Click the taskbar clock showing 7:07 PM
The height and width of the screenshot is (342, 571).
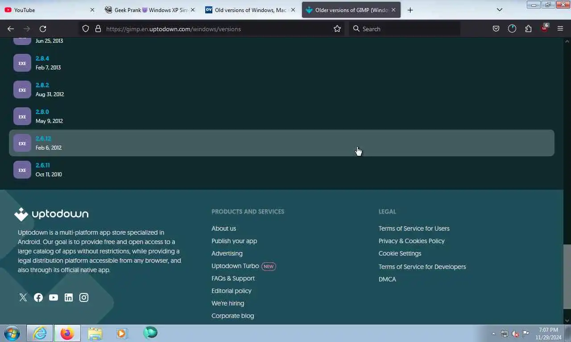pos(548,334)
